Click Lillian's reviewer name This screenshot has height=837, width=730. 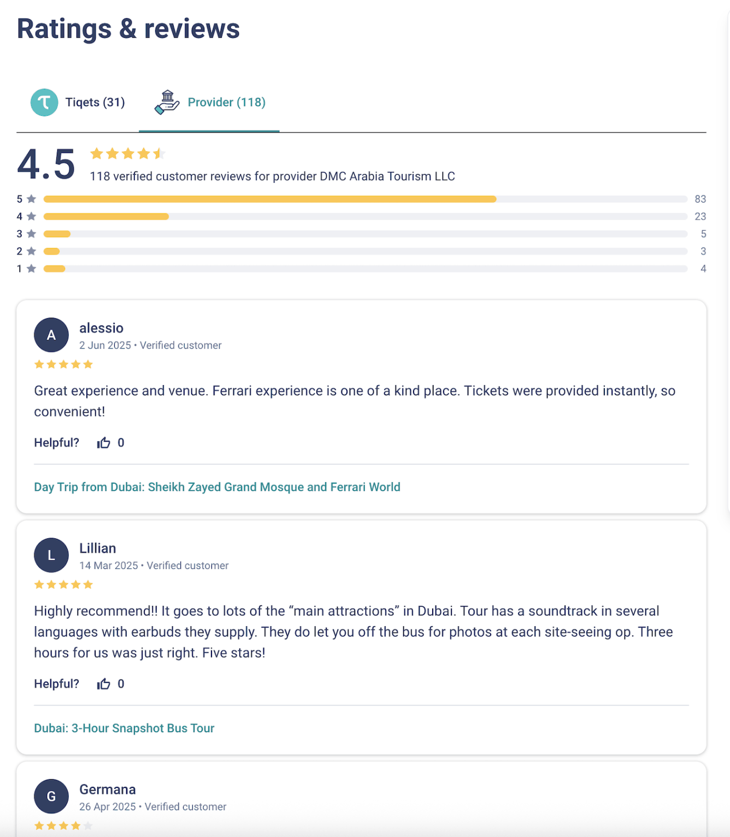click(98, 548)
